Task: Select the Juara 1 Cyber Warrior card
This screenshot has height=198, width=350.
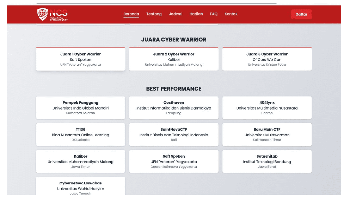Action: coord(80,59)
